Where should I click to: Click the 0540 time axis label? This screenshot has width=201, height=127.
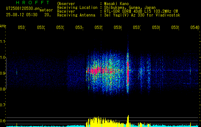195,27
